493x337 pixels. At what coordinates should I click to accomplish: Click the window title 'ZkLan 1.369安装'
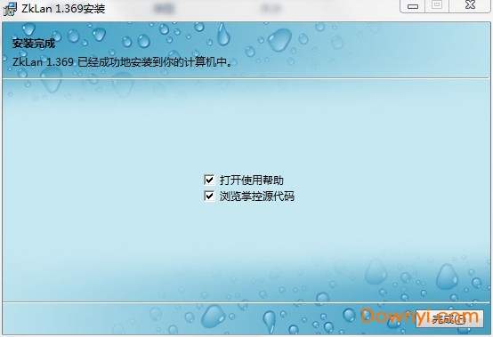(63, 9)
